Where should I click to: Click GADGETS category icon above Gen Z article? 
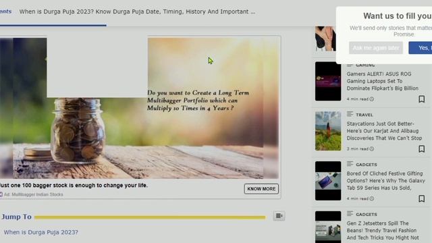point(350,213)
